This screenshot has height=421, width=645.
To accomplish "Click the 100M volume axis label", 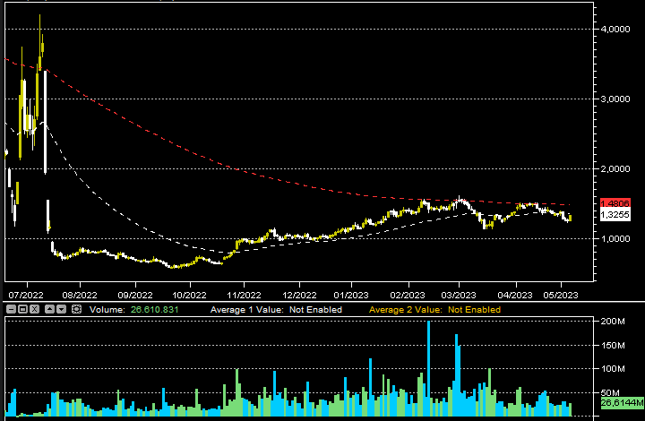I will tap(613, 369).
